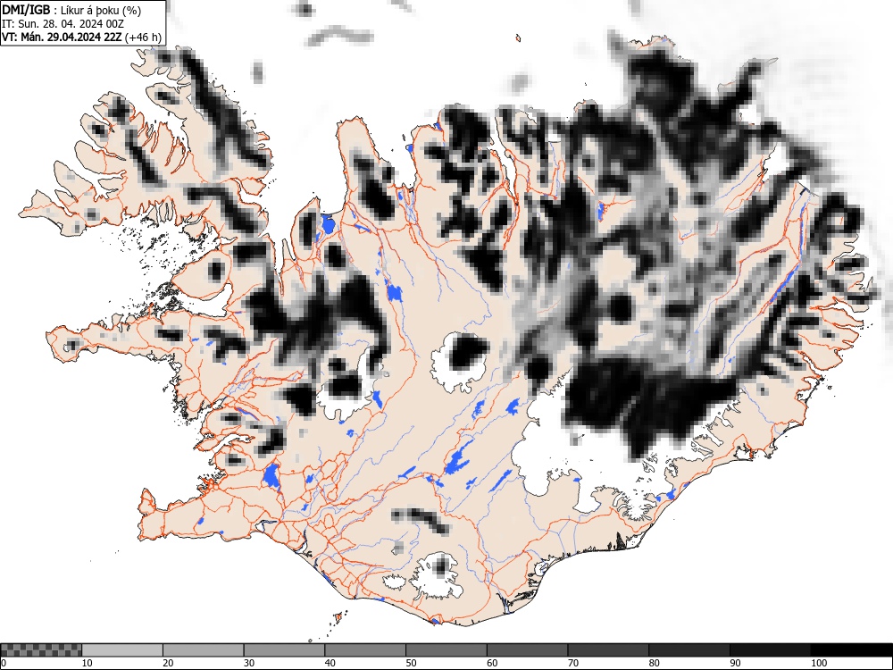The image size is (893, 670).
Task: Click the legend label '90'
Action: (734, 663)
